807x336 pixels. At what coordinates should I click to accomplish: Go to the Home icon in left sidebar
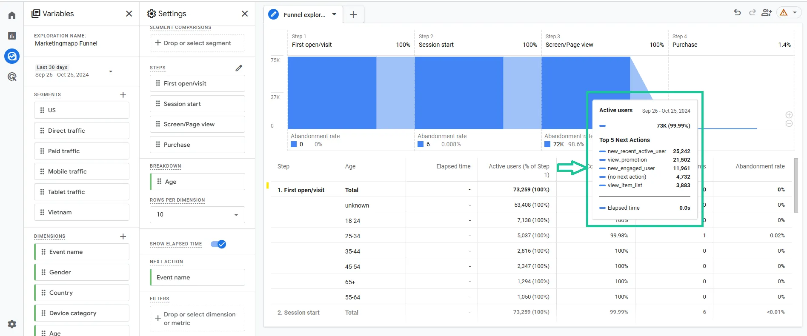[x=12, y=15]
